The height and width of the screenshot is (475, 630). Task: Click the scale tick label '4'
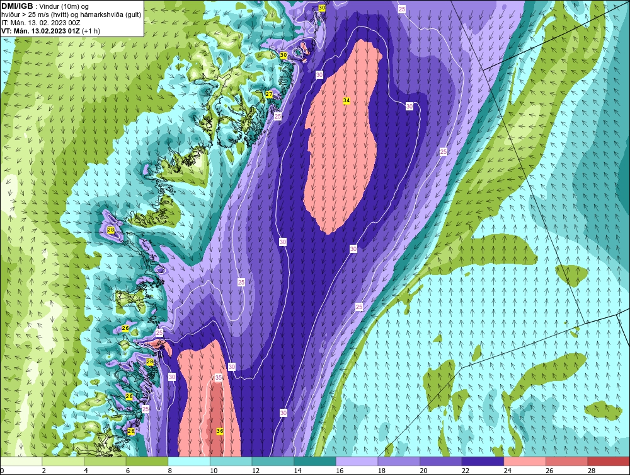tap(86, 471)
